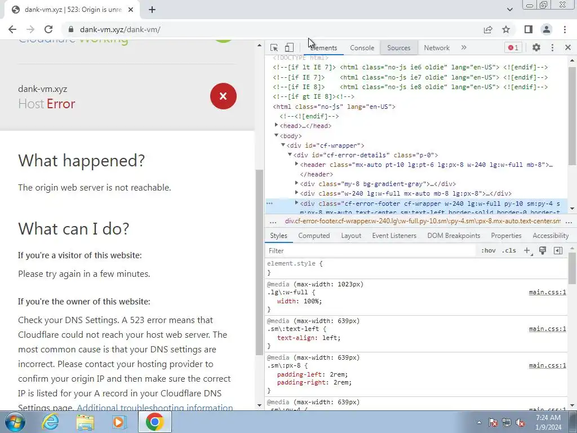Activate the inspect element picker
Viewport: 577px width, 433px height.
point(274,47)
